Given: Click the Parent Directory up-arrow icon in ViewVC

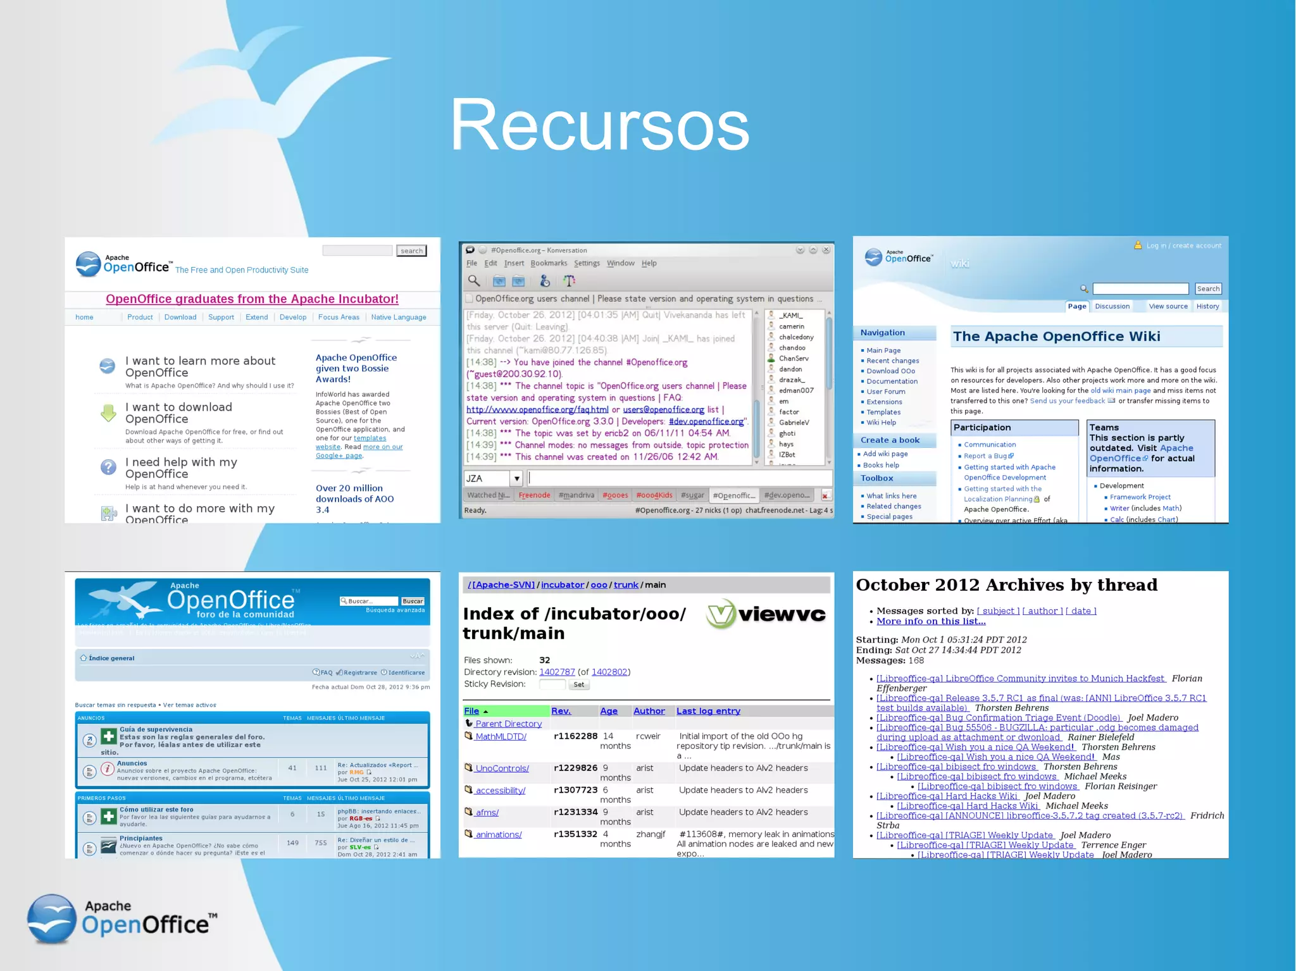Looking at the screenshot, I should (x=469, y=723).
